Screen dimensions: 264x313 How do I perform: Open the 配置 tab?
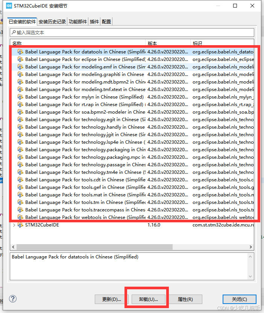point(106,21)
